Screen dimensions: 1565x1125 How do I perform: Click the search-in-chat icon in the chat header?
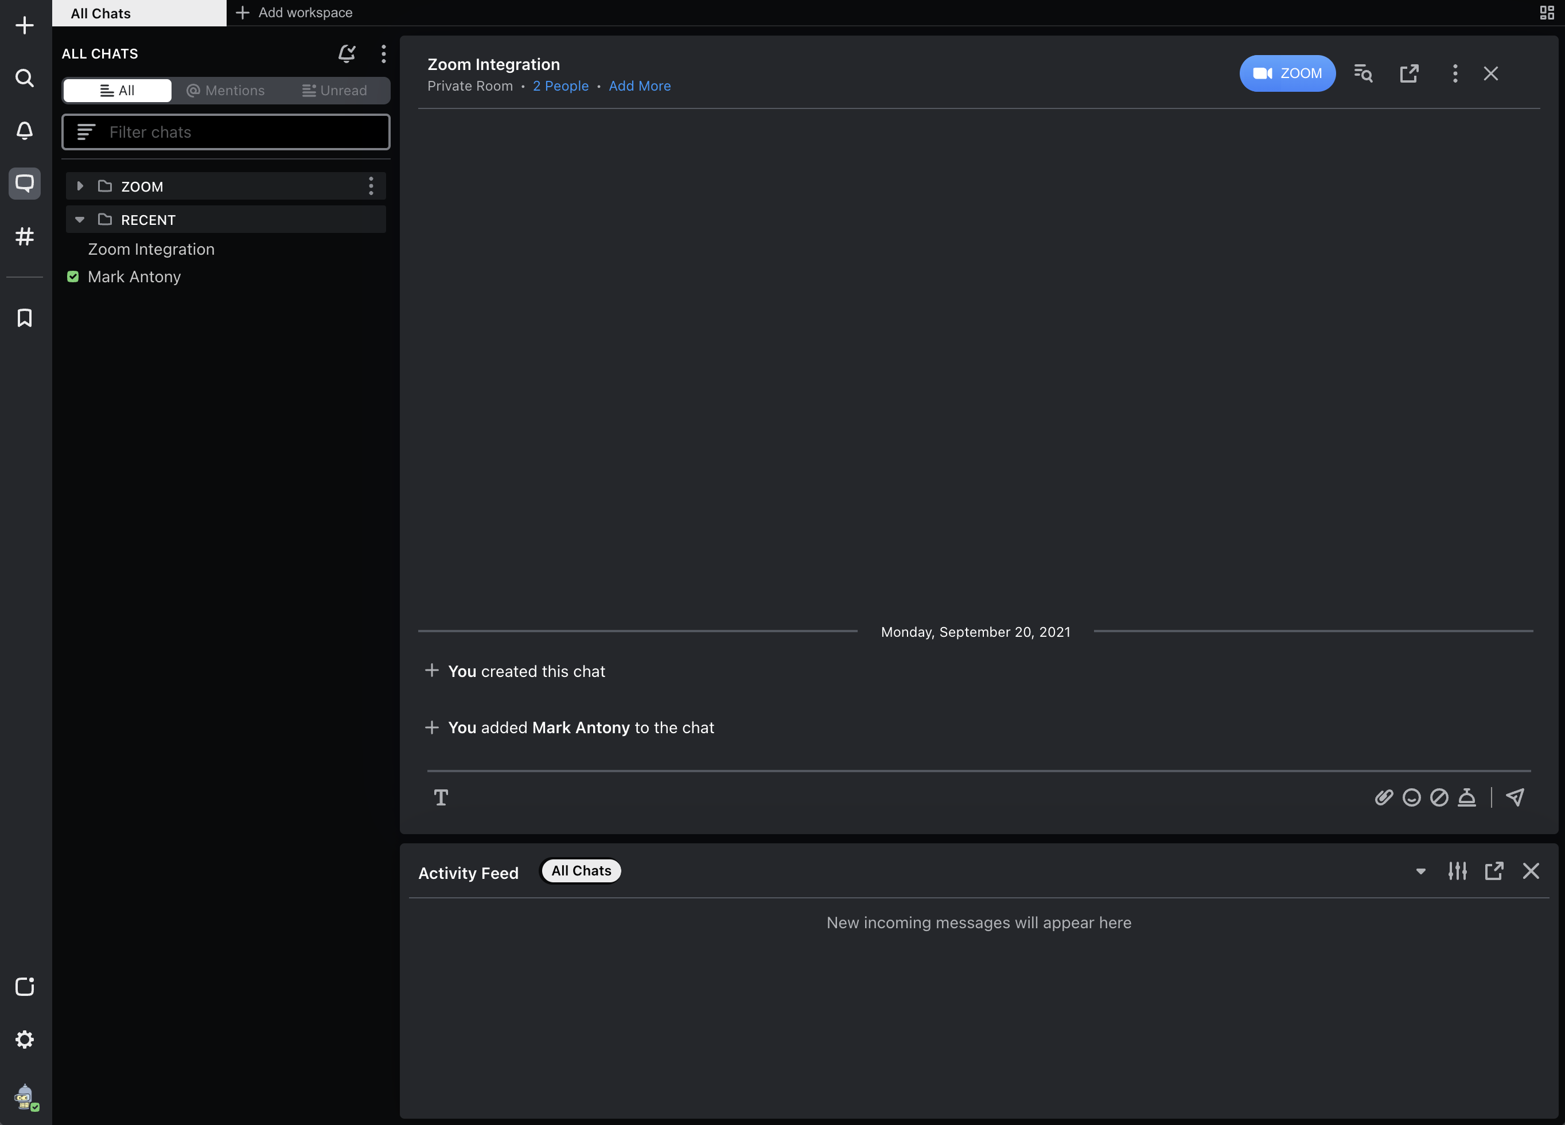coord(1363,73)
